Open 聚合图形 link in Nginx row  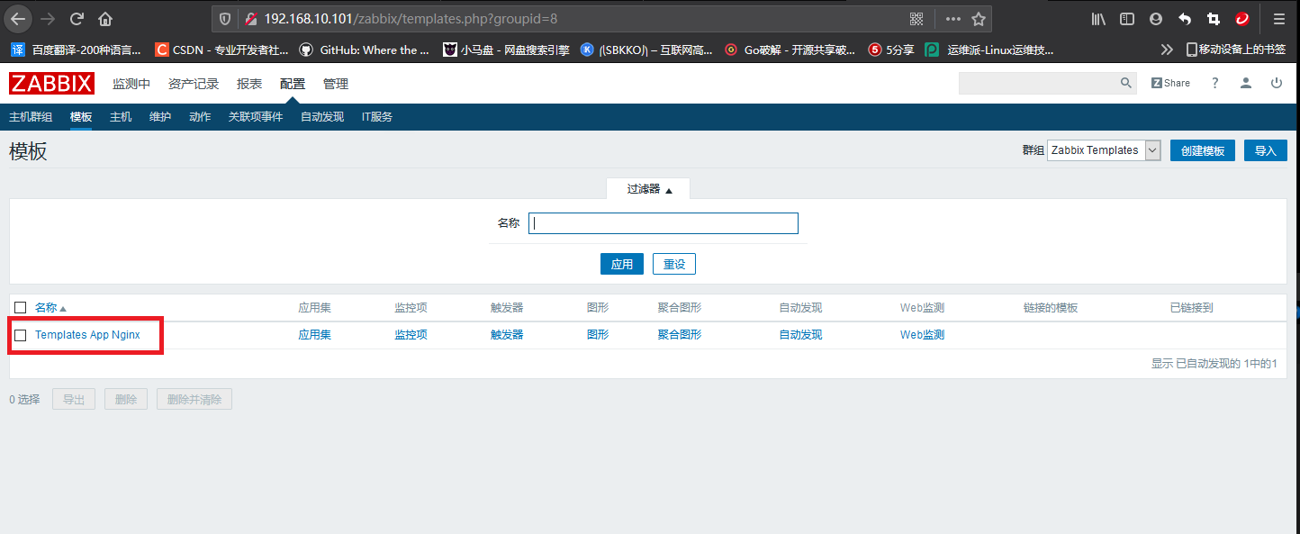click(x=680, y=335)
